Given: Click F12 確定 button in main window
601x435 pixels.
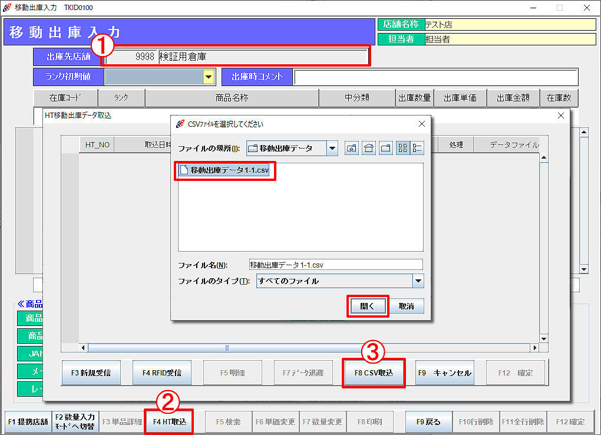Looking at the screenshot, I should tap(570, 421).
